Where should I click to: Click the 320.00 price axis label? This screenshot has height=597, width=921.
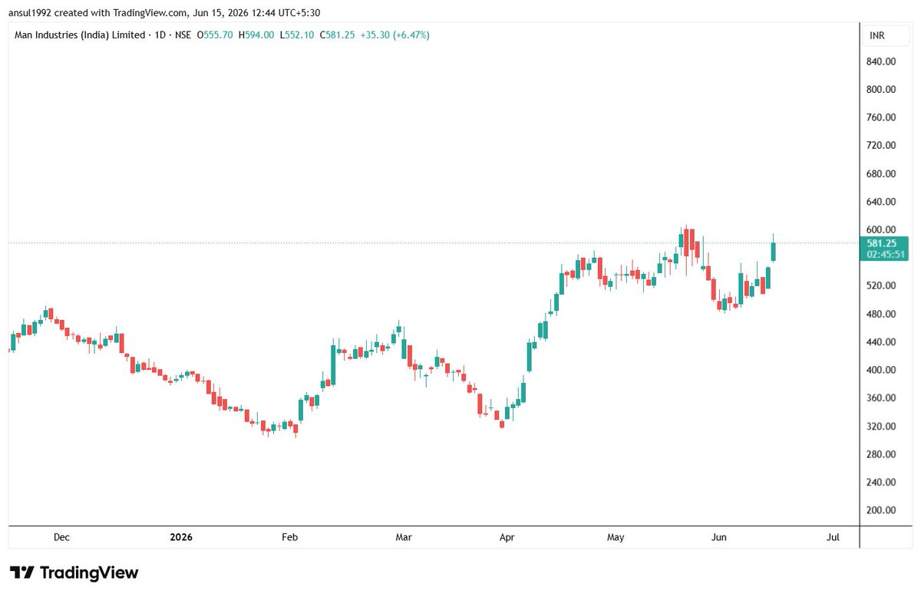tap(881, 426)
